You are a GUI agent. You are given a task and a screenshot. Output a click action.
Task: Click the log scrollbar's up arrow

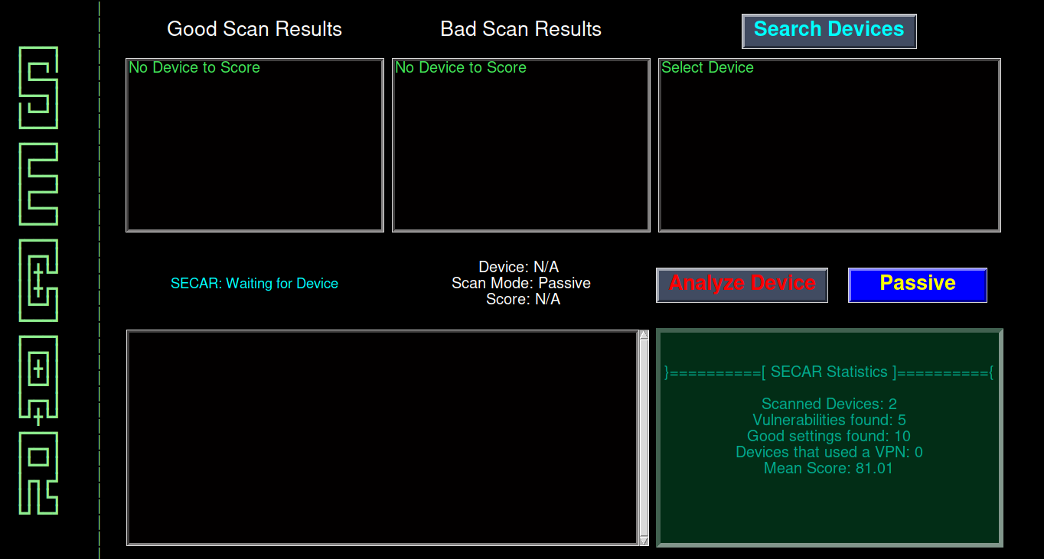[x=644, y=334]
